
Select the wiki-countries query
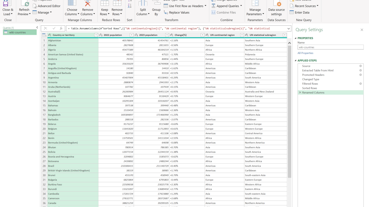click(17, 32)
